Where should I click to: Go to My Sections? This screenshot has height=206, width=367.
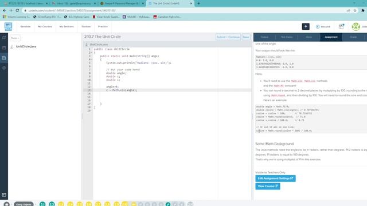click(67, 27)
